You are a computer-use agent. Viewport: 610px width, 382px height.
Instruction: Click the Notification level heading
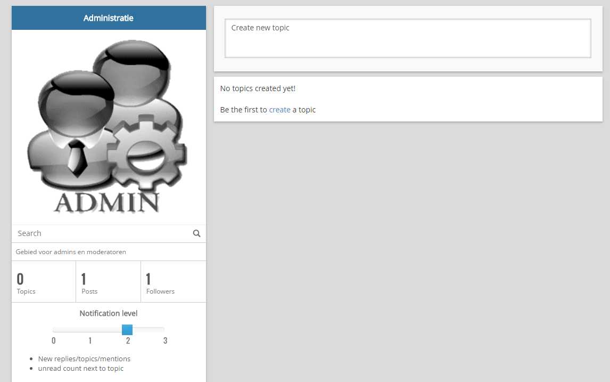(109, 313)
